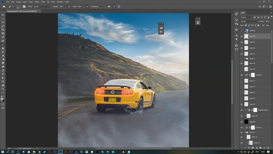Click the lock all layers padlock icon
273x154 pixels.
tap(258, 25)
